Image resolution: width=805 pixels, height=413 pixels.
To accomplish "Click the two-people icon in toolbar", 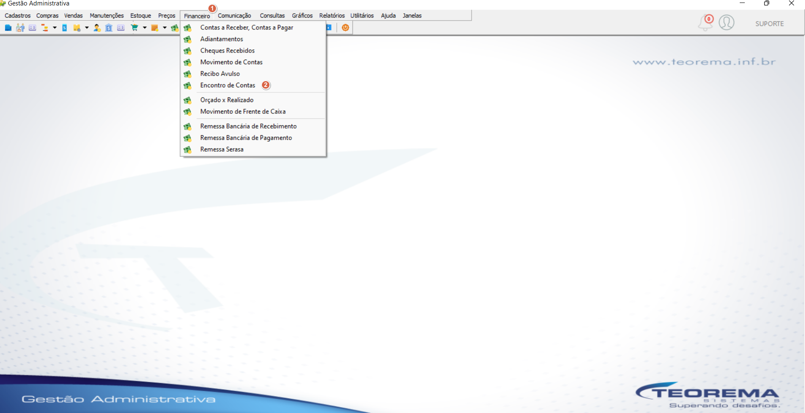I will 20,28.
